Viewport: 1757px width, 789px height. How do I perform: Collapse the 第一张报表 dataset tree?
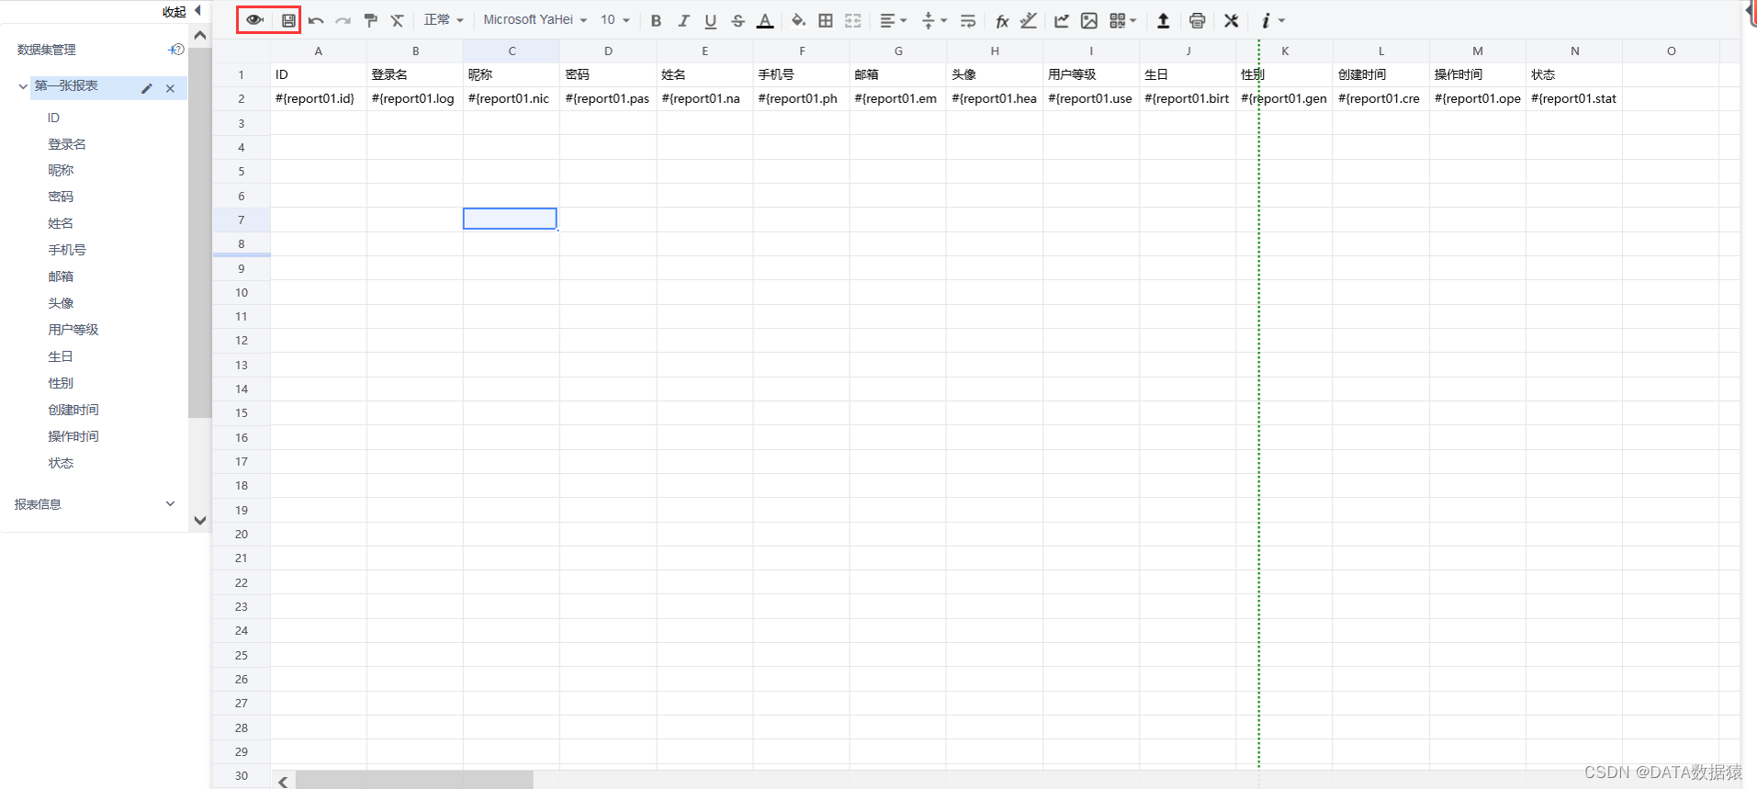[23, 86]
